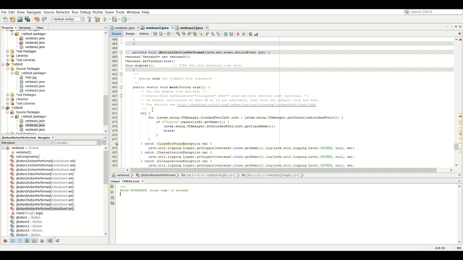Collapse the main method fold at line 465

coord(121,87)
